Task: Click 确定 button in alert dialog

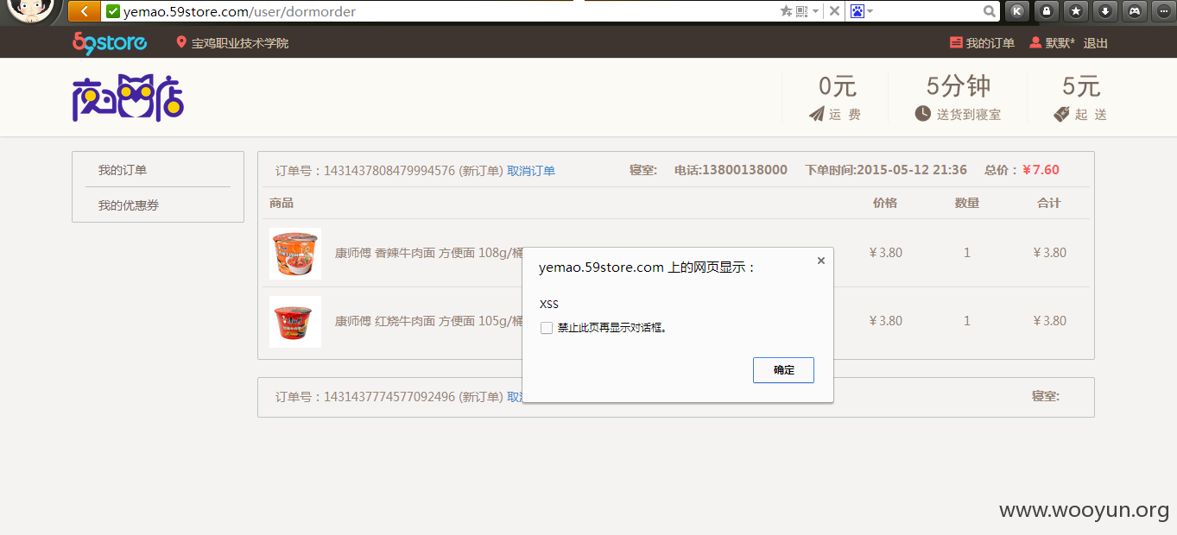Action: (x=783, y=370)
